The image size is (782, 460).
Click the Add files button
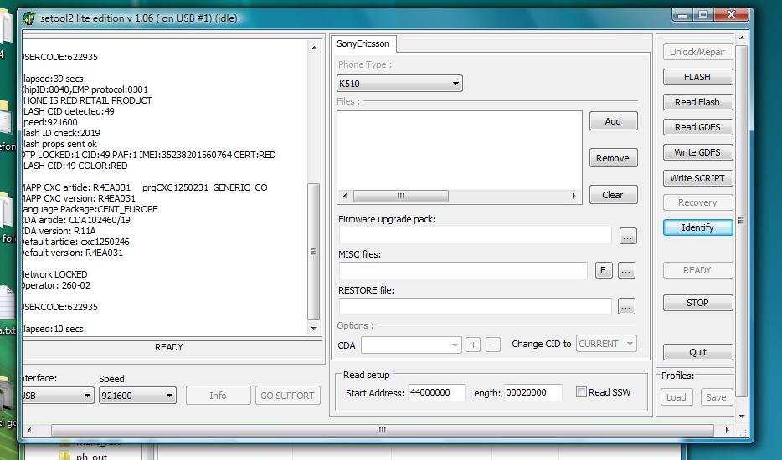click(x=613, y=121)
